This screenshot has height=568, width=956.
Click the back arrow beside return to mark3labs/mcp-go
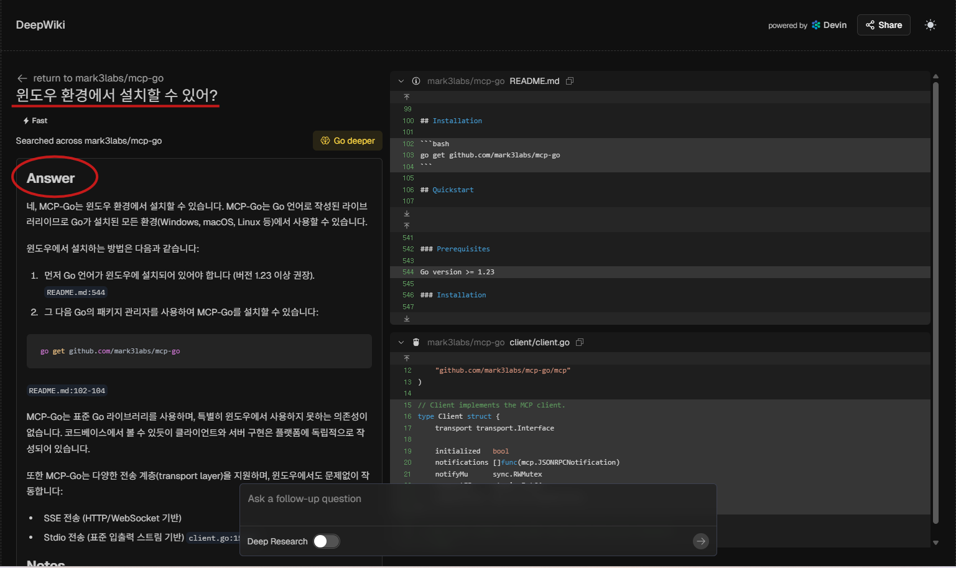(22, 78)
